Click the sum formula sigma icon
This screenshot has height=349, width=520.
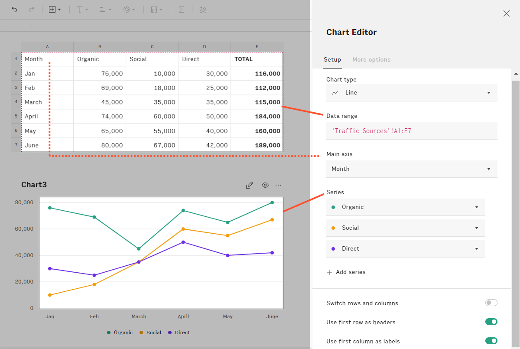[182, 10]
